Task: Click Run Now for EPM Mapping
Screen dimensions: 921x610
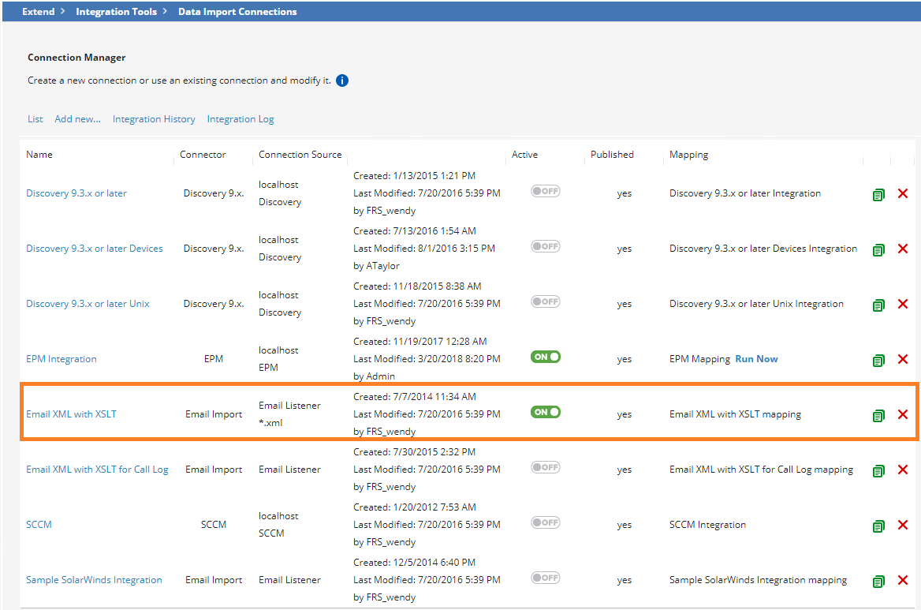Action: (x=756, y=358)
